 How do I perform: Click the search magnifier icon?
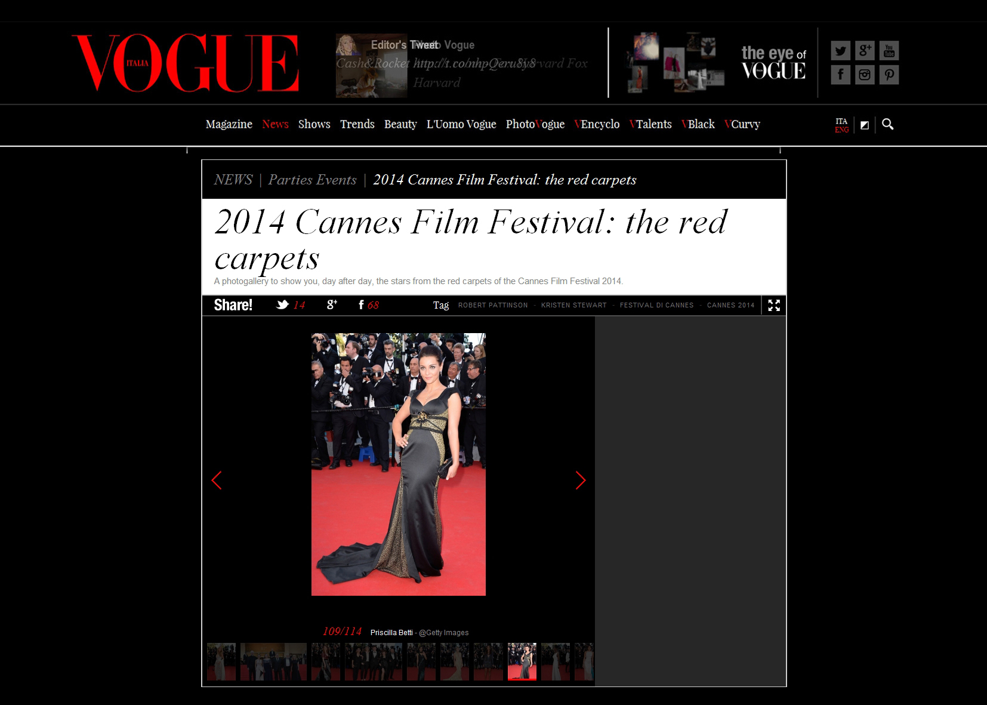pyautogui.click(x=887, y=124)
